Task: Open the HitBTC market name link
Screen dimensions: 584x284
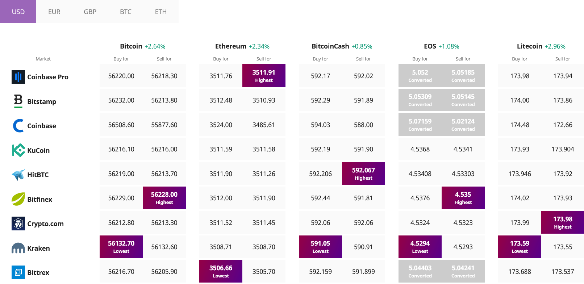Action: click(x=38, y=175)
